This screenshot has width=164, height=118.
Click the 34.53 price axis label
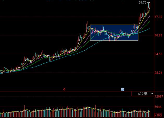(159, 54)
